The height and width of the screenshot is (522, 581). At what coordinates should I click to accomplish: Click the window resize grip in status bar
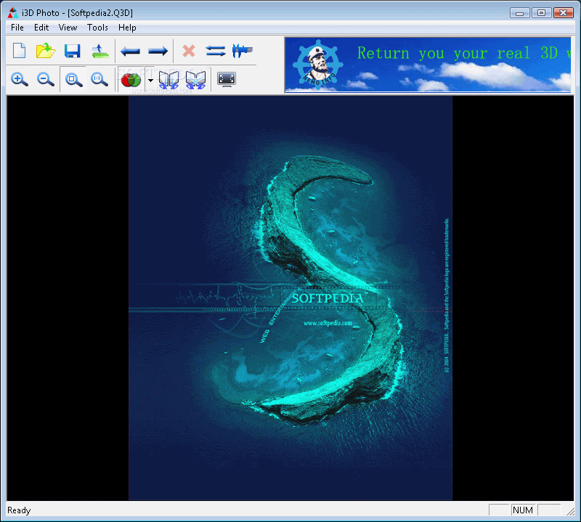(570, 511)
